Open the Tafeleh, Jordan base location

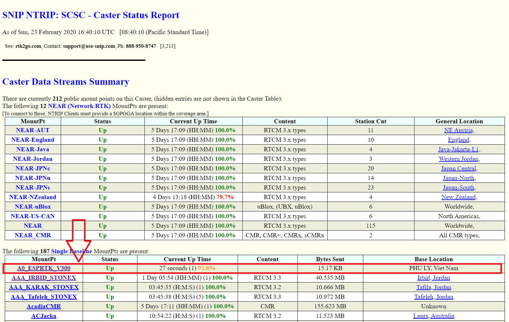pyautogui.click(x=433, y=297)
